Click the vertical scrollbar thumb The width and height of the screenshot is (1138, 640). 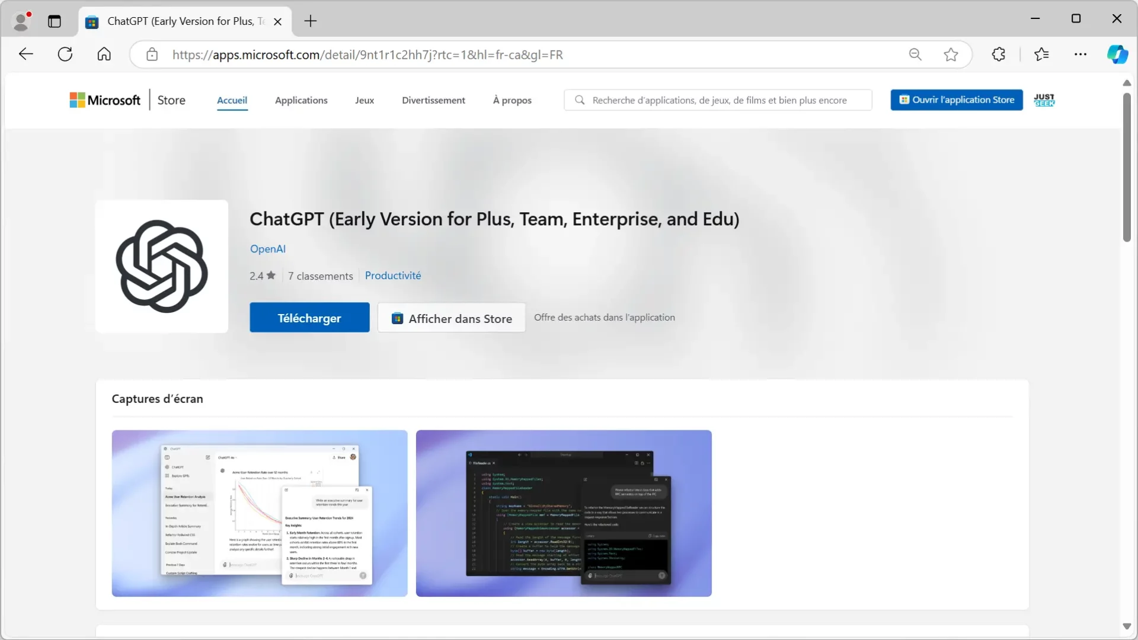pos(1127,167)
